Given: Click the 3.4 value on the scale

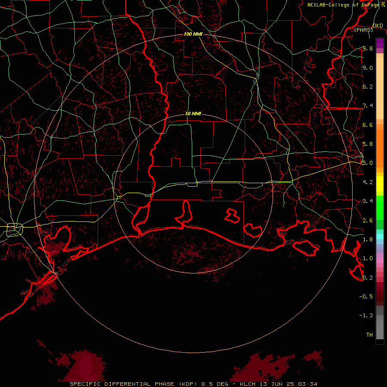Looking at the screenshot, I should click(368, 201).
